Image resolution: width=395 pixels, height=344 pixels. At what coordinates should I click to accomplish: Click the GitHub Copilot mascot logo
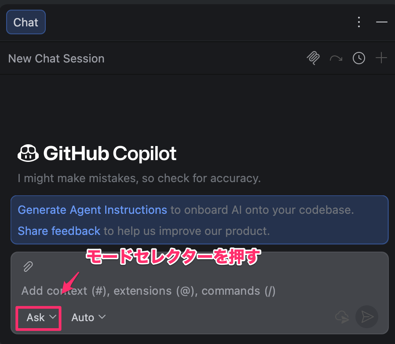(x=28, y=154)
